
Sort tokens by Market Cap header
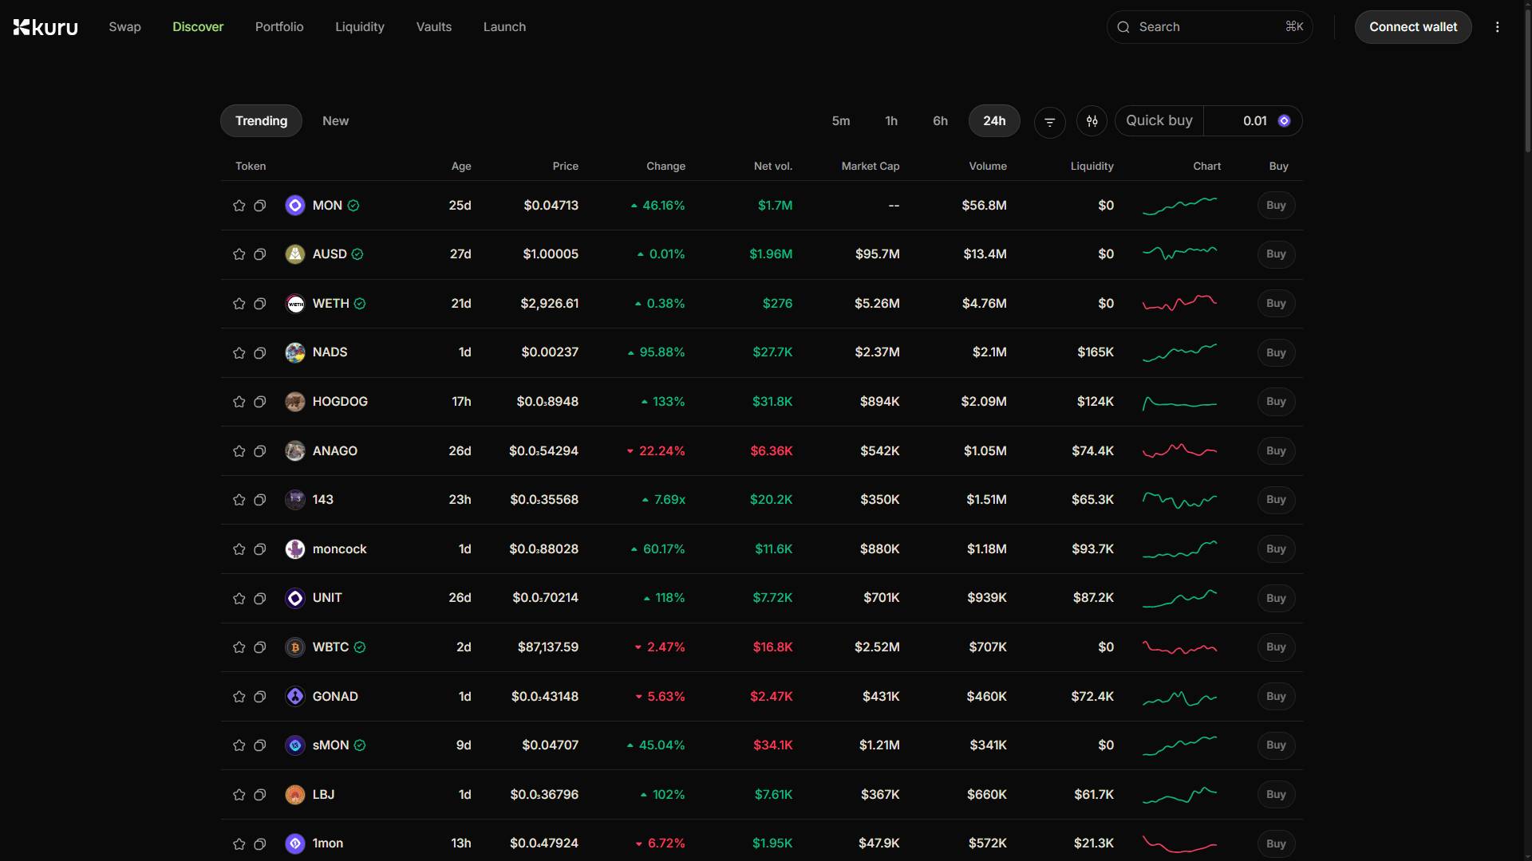[870, 166]
